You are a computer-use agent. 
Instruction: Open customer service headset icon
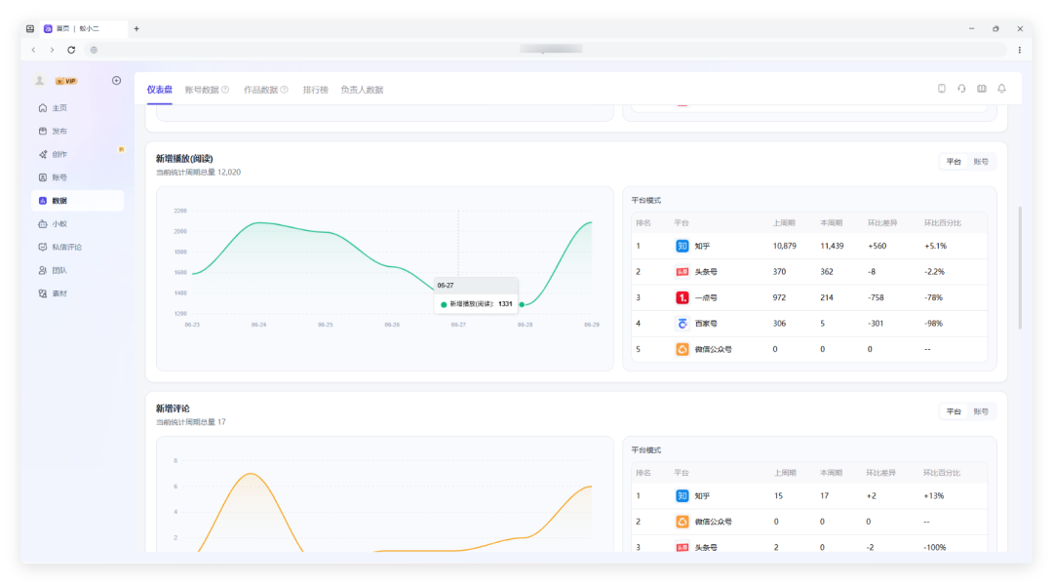[961, 89]
